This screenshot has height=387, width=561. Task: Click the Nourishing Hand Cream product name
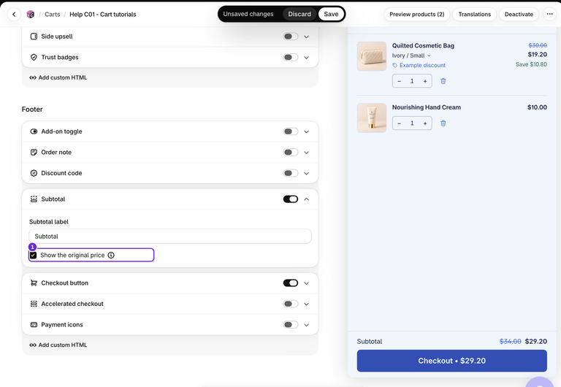(427, 107)
